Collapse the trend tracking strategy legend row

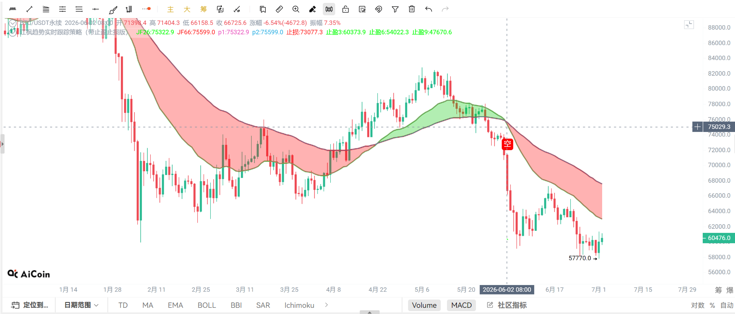13,32
